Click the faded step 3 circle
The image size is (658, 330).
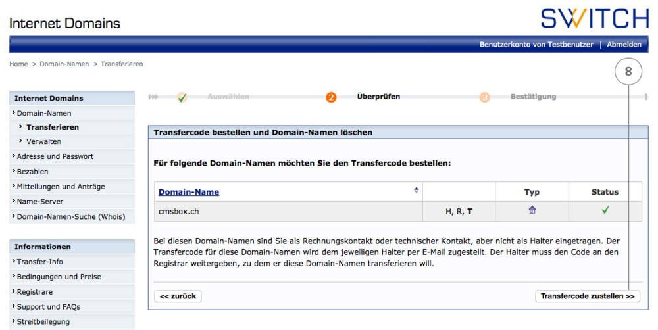485,97
